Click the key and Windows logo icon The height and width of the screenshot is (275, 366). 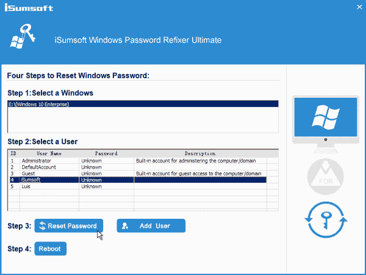tap(23, 36)
